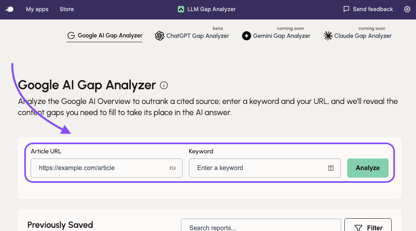
Task: Select the Google 'G' icon on the analyzer tab
Action: [71, 35]
